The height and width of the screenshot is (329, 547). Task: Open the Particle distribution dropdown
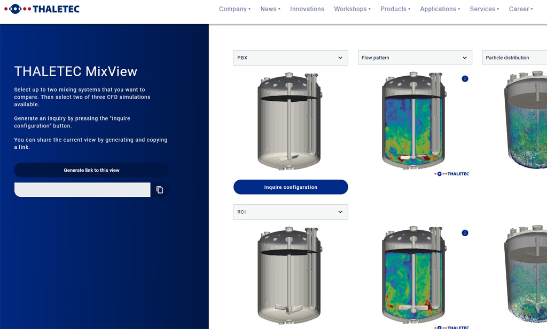514,58
